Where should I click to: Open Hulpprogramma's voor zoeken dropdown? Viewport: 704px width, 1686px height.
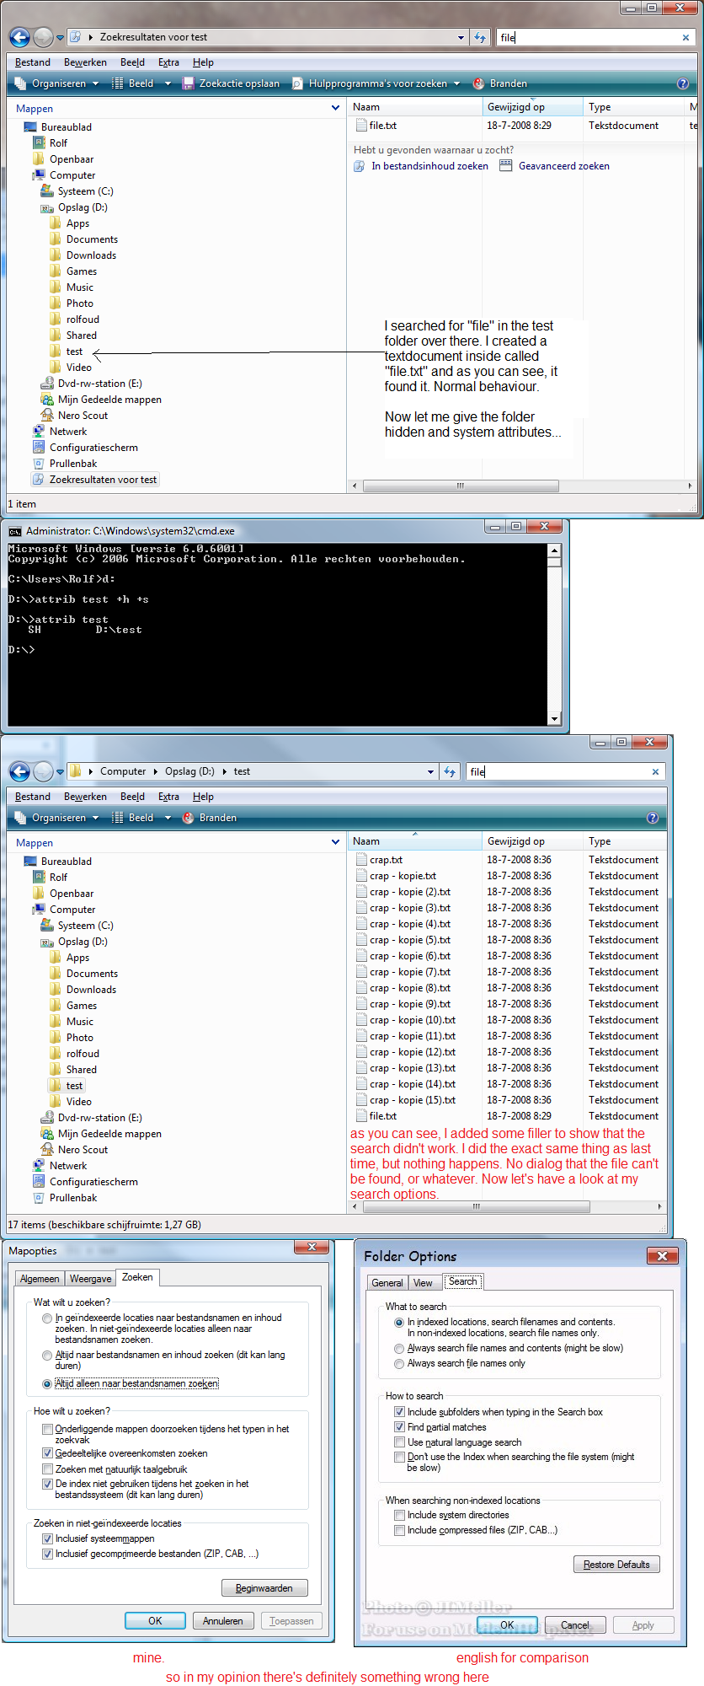pos(376,83)
